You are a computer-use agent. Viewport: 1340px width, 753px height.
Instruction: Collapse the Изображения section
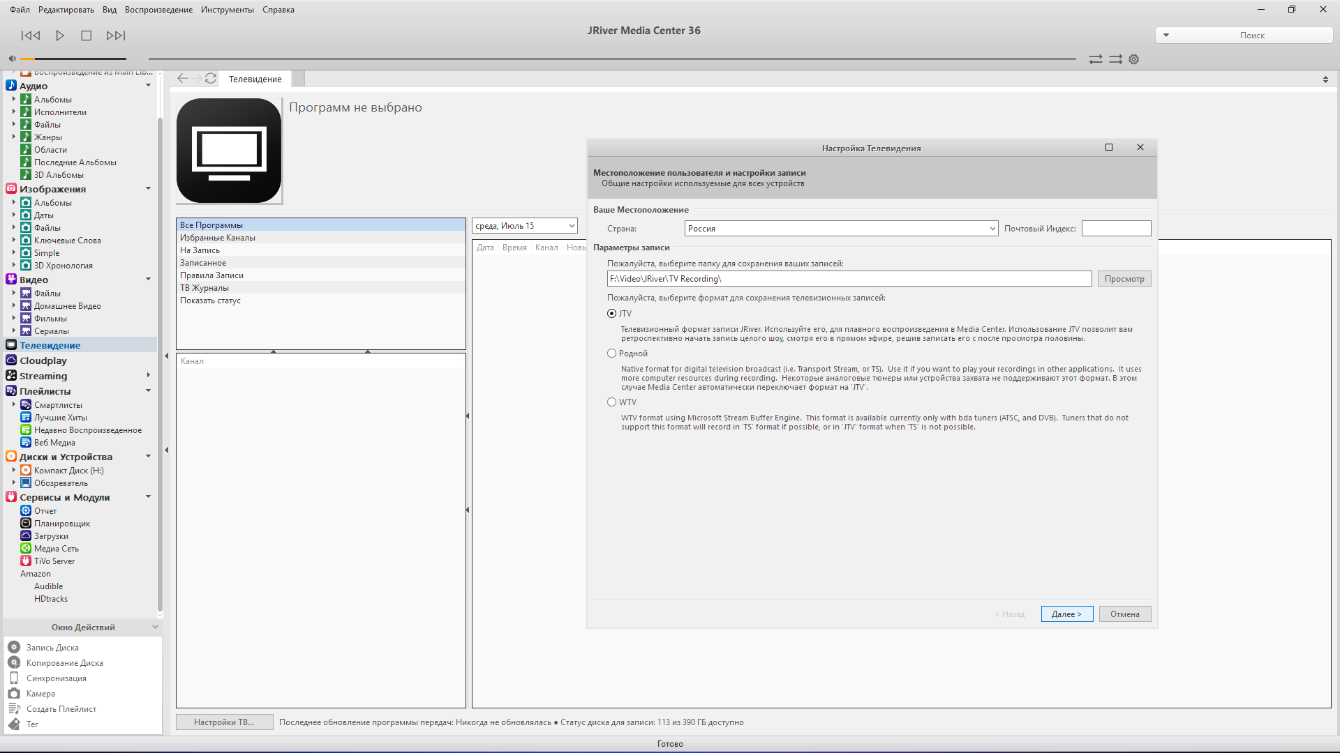click(148, 189)
